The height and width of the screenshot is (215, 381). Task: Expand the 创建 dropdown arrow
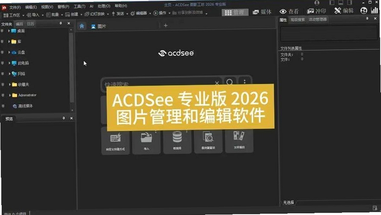[x=81, y=15]
